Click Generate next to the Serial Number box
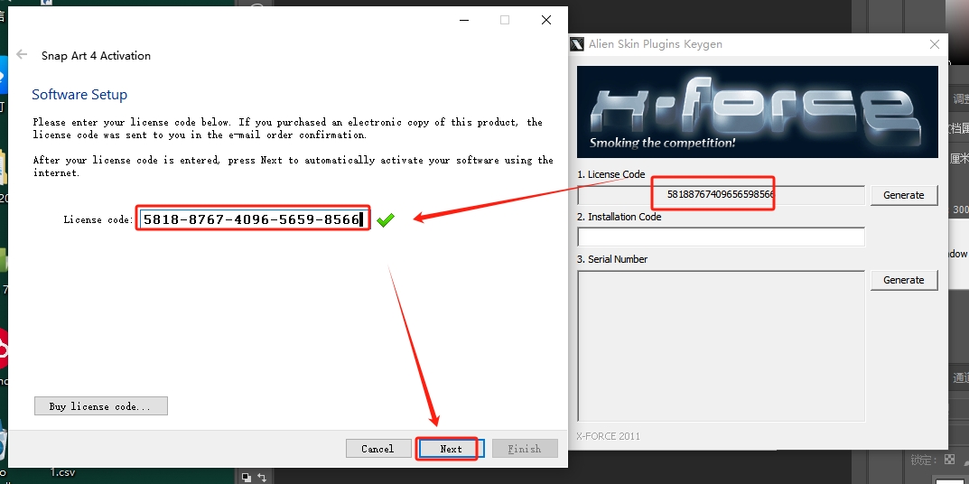The image size is (969, 484). coord(903,280)
